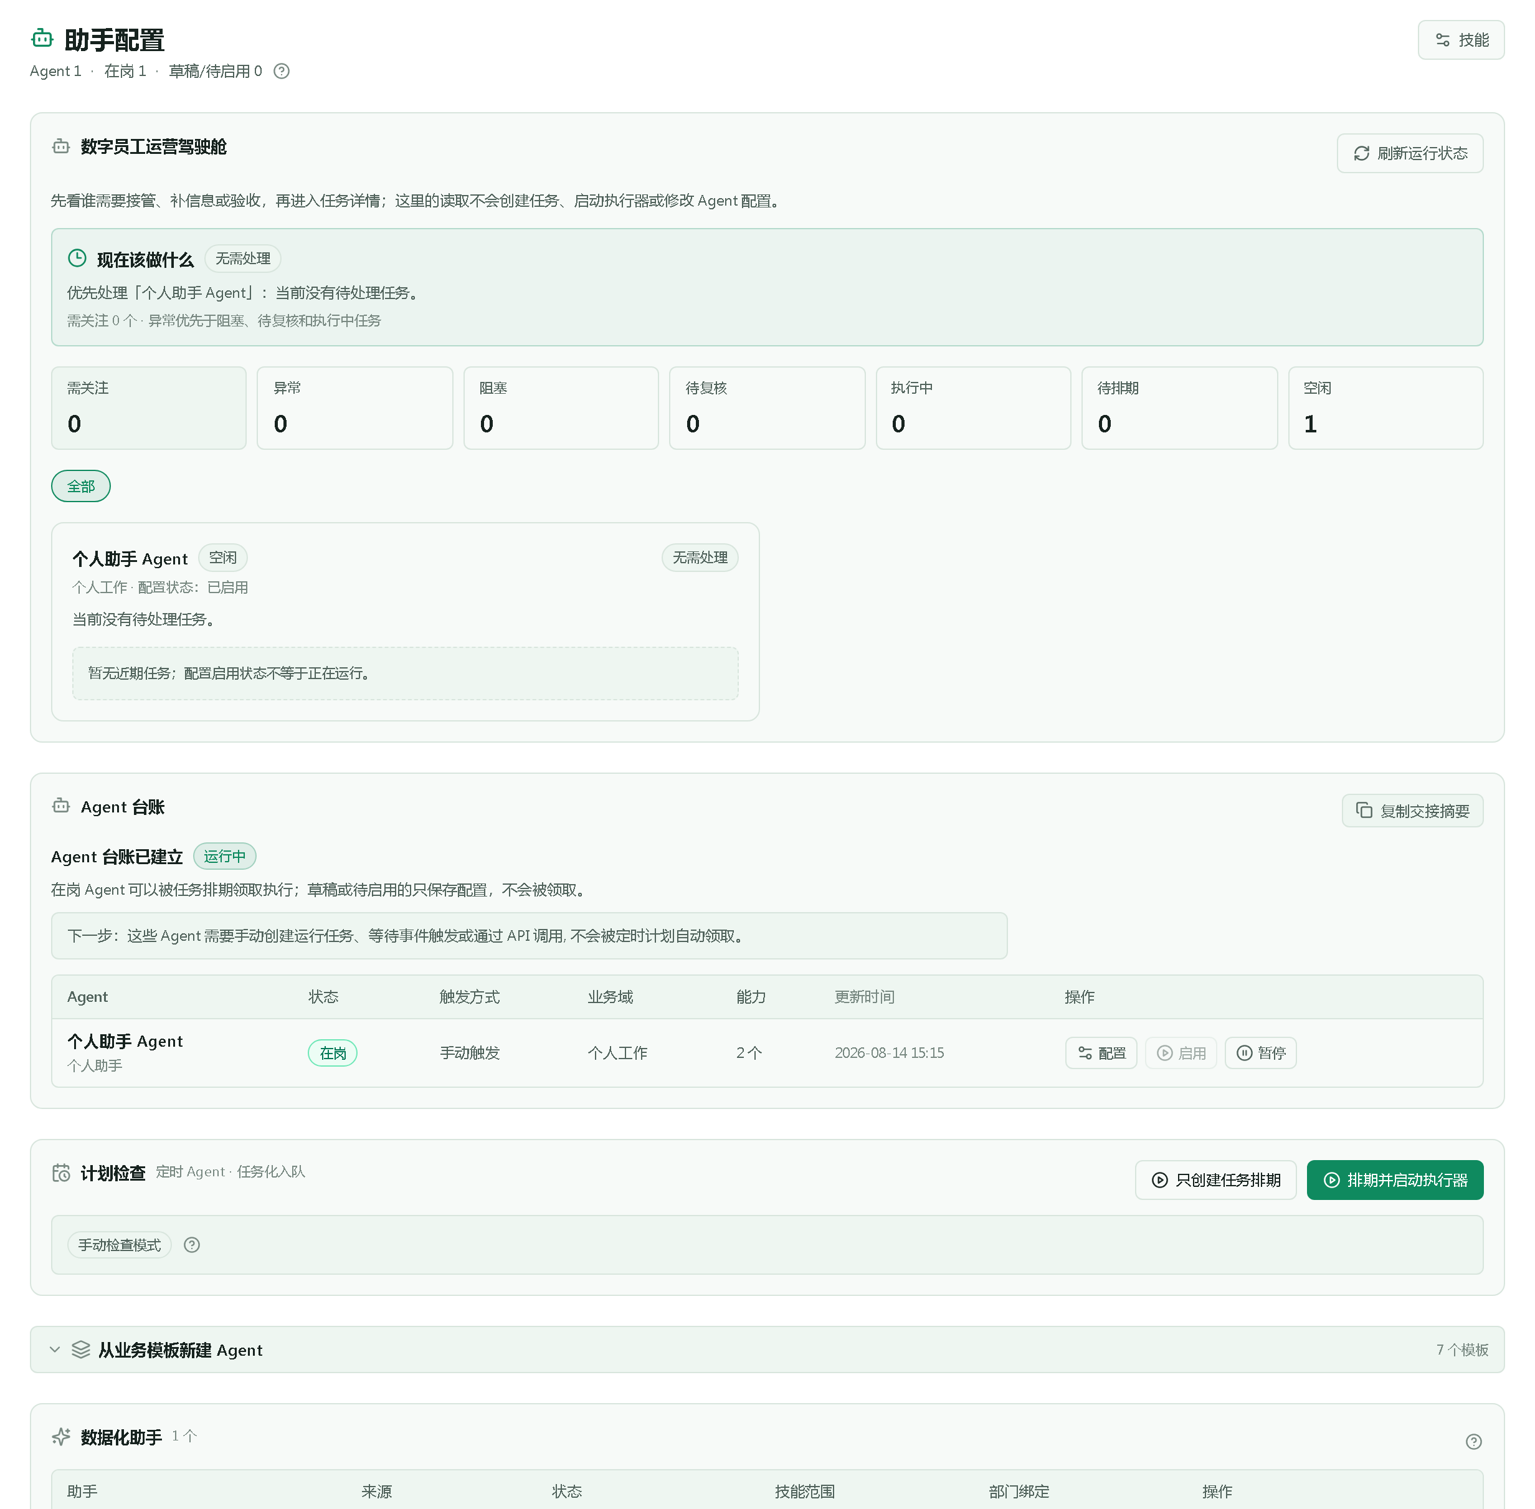Click the 手动触发 cell in agent row
This screenshot has width=1535, height=1509.
[x=470, y=1054]
